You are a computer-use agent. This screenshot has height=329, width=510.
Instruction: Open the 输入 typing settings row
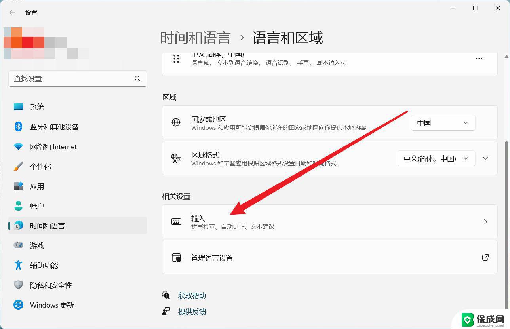[x=330, y=221]
